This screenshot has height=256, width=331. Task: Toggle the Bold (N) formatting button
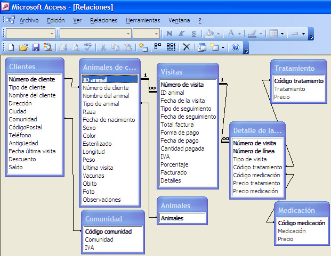click(169, 34)
